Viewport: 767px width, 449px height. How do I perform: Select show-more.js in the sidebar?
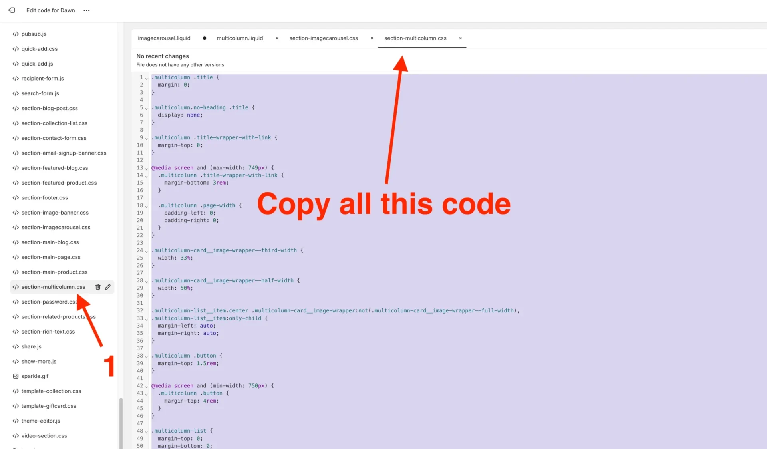tap(38, 361)
